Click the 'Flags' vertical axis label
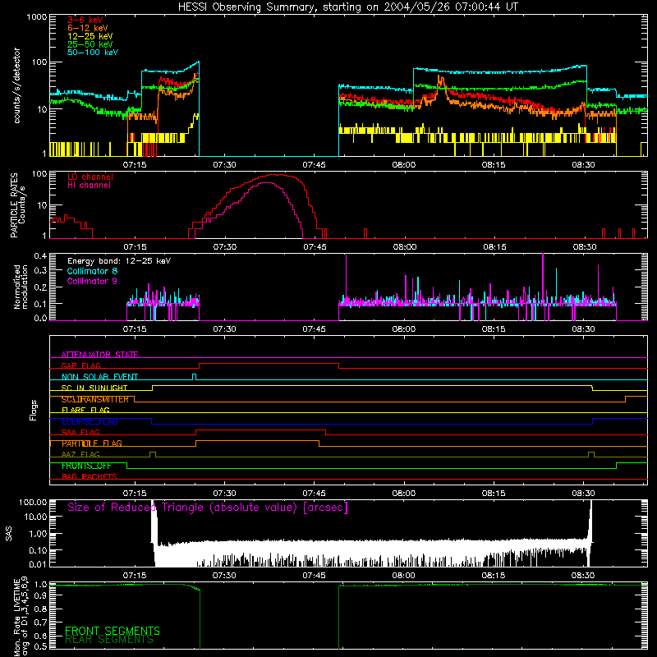Image resolution: width=657 pixels, height=657 pixels. coord(33,410)
